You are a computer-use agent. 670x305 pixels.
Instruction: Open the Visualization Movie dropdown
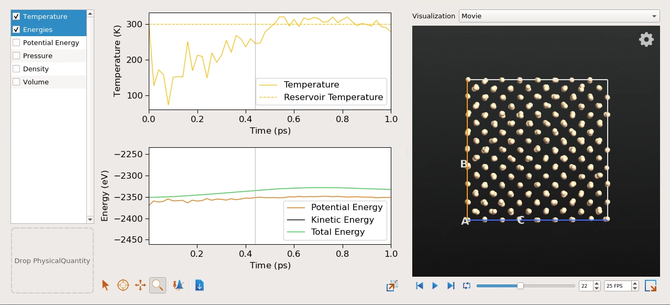click(559, 16)
